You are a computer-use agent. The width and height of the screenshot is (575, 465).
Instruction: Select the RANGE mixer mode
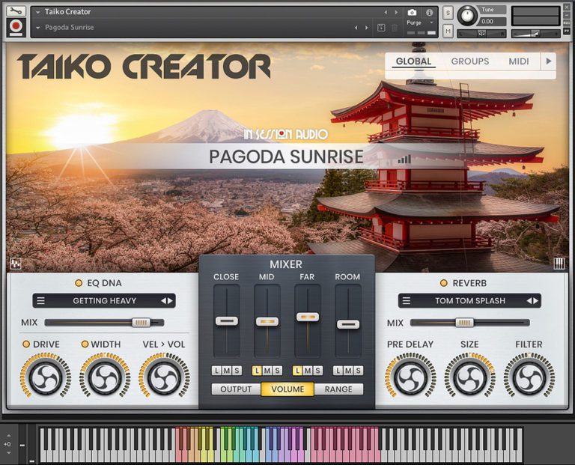click(338, 389)
